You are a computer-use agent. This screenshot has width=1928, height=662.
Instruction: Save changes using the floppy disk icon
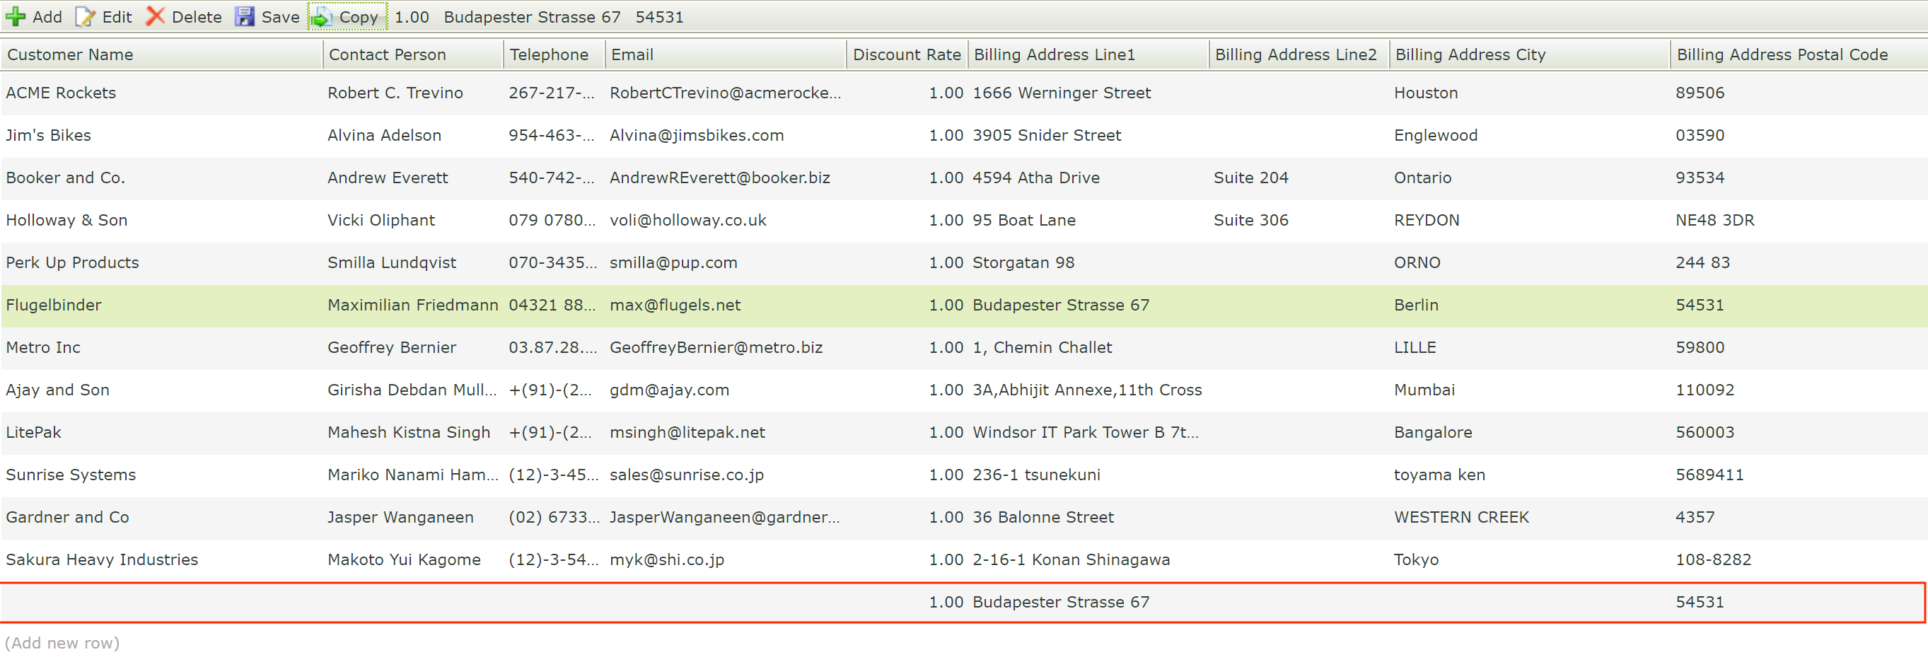[x=244, y=16]
